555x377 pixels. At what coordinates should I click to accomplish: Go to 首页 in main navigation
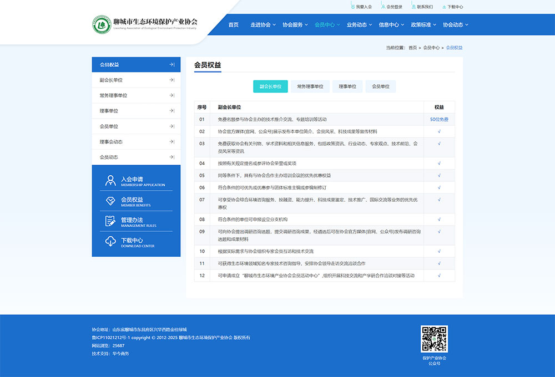(234, 25)
